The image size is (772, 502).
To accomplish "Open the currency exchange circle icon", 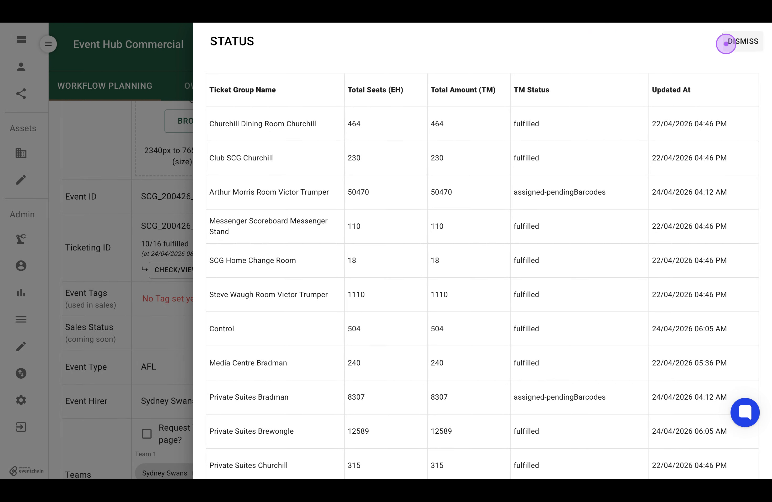I will point(21,373).
